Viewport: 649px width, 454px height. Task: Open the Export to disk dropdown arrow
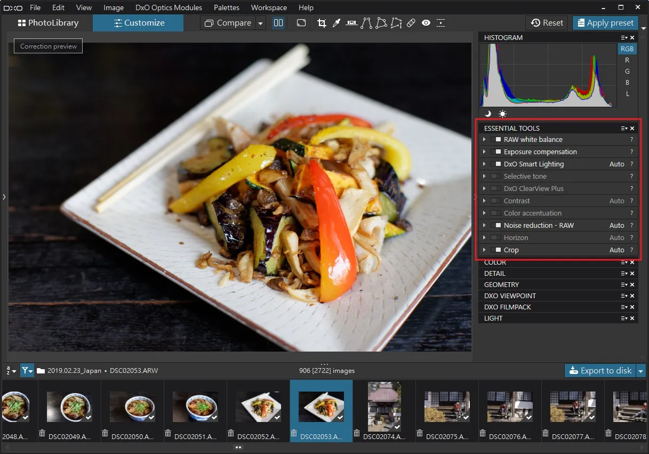[641, 371]
